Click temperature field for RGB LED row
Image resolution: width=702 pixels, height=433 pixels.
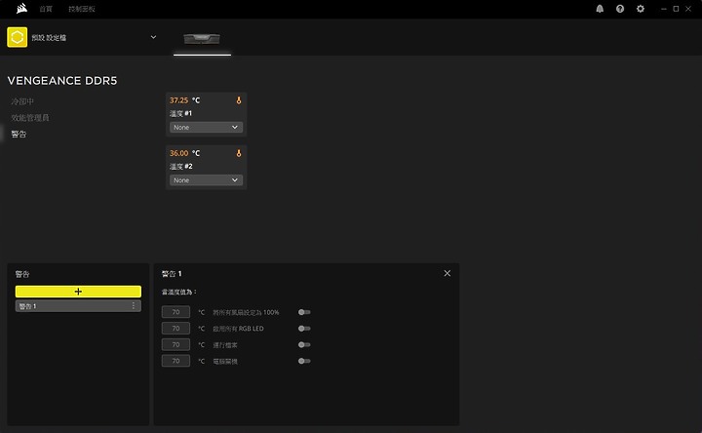(x=175, y=329)
